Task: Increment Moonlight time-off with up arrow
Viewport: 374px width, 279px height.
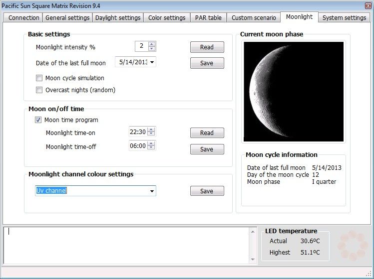Action: click(x=151, y=143)
